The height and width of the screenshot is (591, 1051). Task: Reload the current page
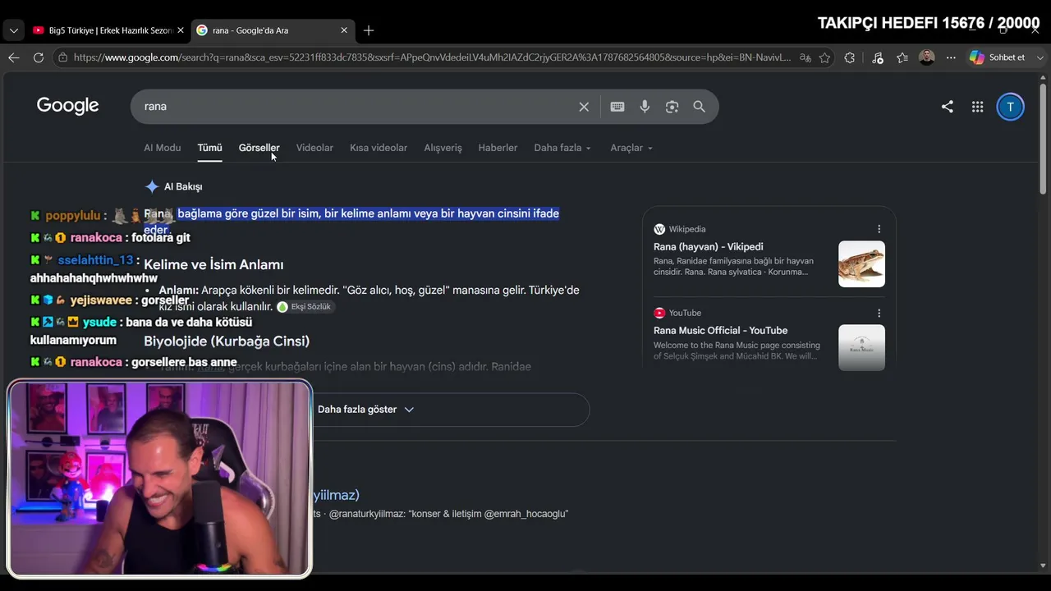tap(39, 57)
